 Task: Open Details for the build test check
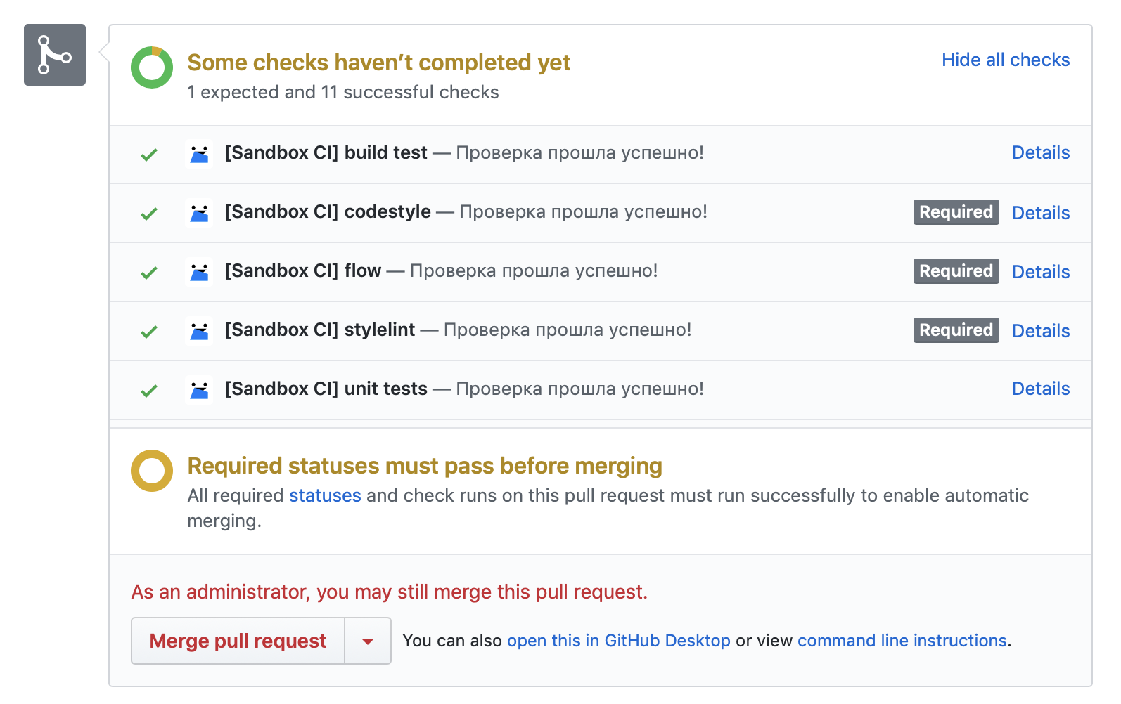[1041, 153]
